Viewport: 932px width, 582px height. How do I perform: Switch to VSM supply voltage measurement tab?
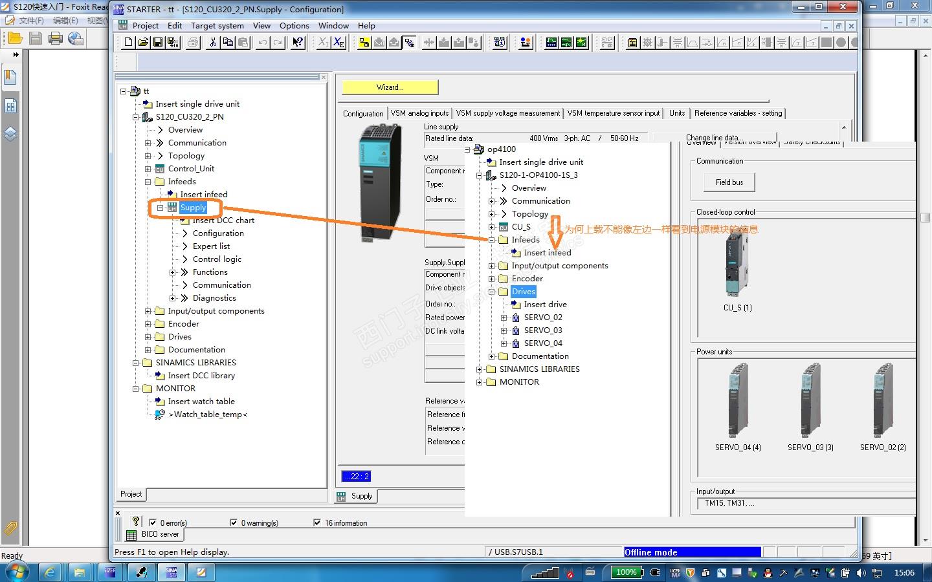(x=508, y=113)
